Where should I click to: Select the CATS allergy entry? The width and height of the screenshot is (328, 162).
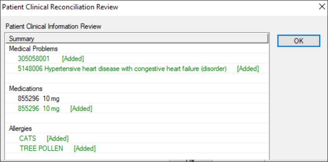click(27, 139)
